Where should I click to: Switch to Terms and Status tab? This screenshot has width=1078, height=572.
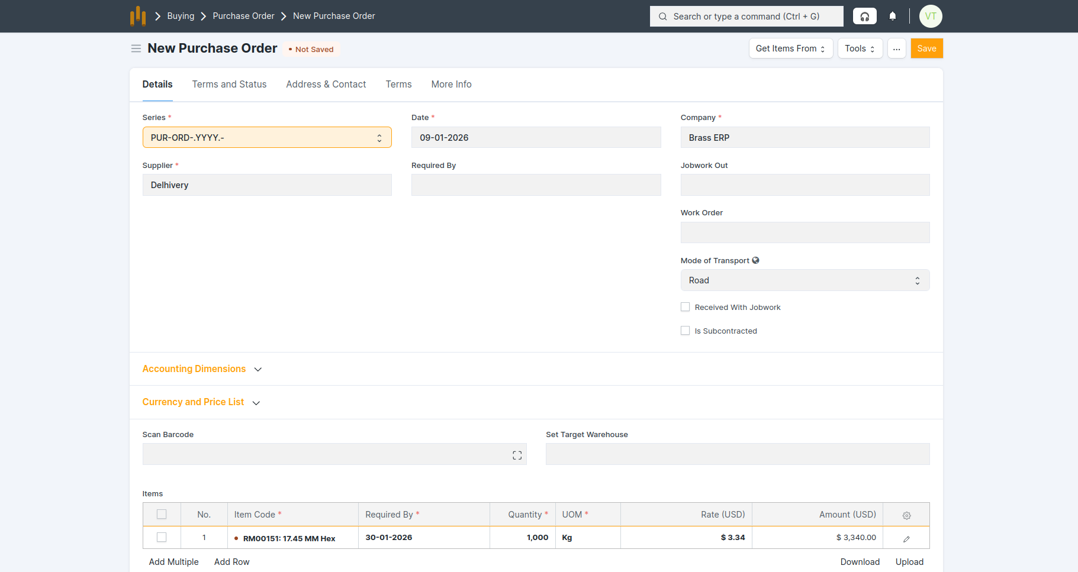(x=229, y=85)
